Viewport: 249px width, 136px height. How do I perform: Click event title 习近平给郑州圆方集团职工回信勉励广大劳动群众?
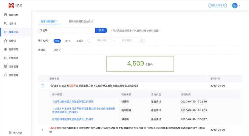127,130
